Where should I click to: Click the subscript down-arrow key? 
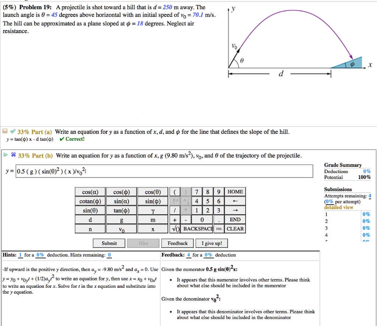pos(186,201)
